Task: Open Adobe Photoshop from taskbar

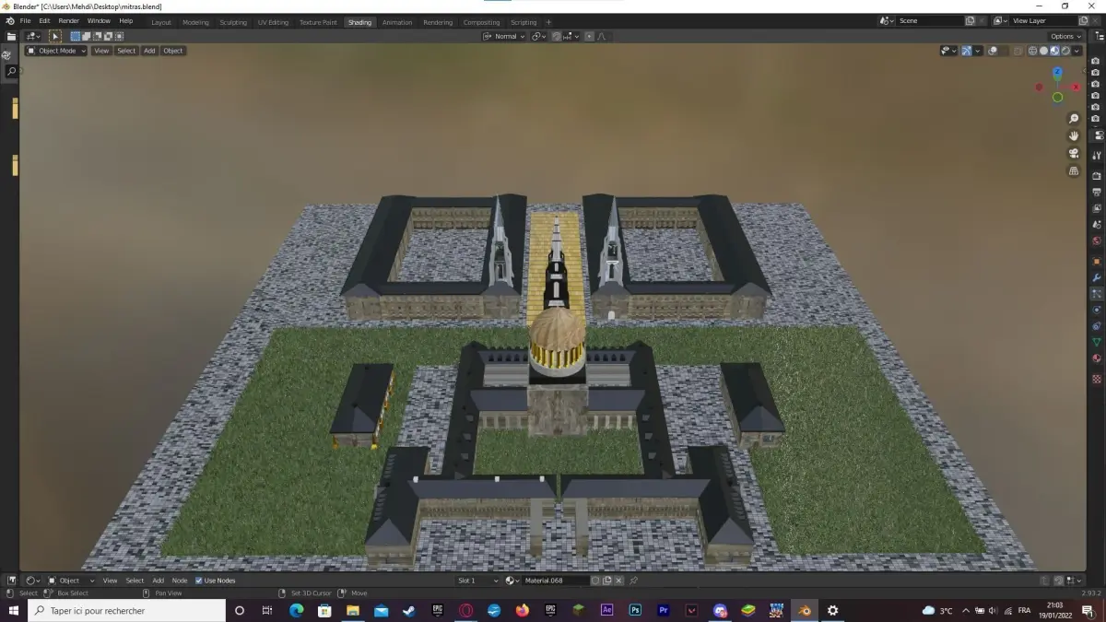Action: coord(635,610)
